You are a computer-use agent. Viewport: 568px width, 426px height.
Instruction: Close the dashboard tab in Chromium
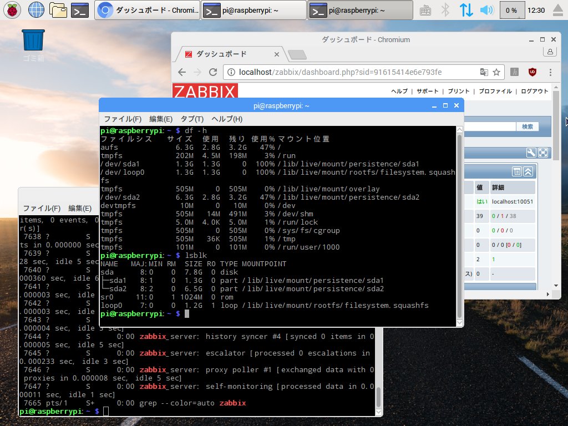click(277, 54)
